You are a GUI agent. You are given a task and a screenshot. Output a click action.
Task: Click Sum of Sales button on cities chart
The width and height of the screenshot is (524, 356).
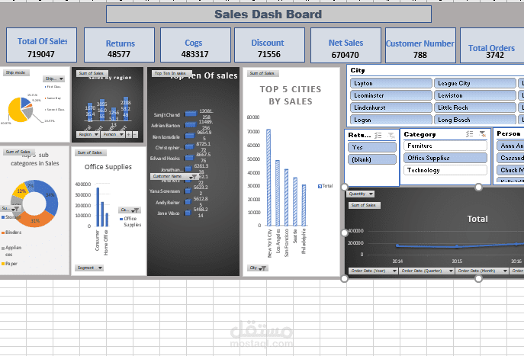tap(263, 73)
